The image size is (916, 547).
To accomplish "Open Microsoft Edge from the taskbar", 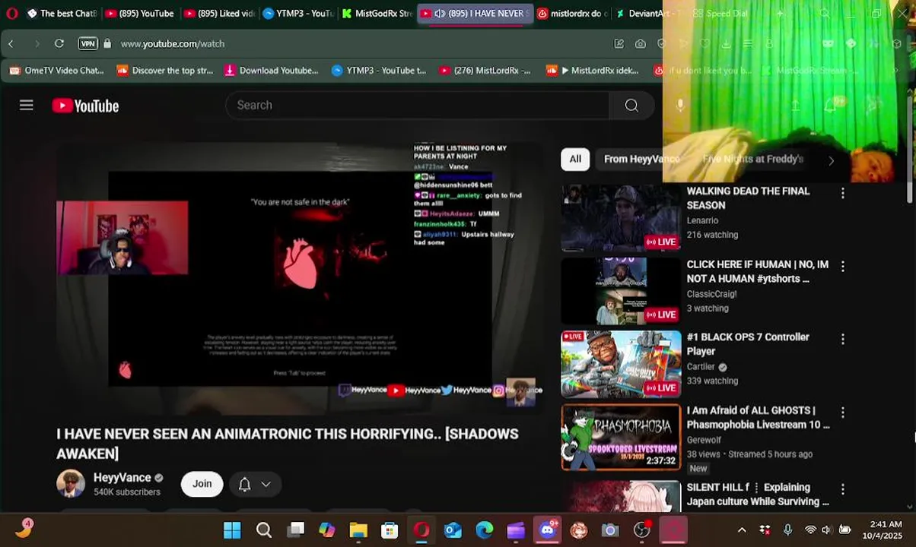I will coord(485,530).
